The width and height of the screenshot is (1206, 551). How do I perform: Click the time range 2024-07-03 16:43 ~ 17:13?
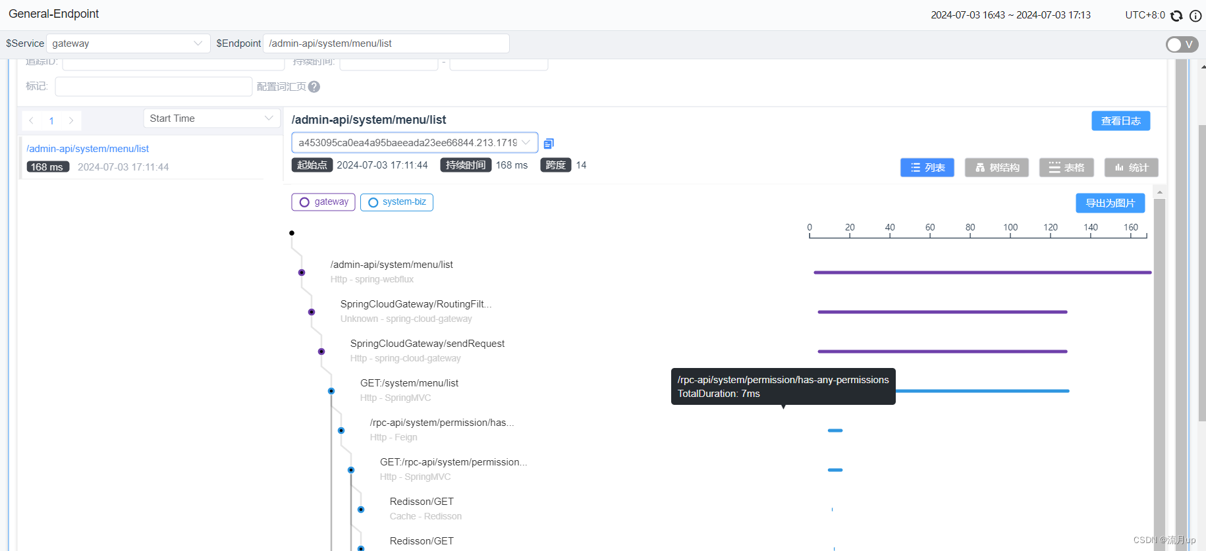point(1010,15)
